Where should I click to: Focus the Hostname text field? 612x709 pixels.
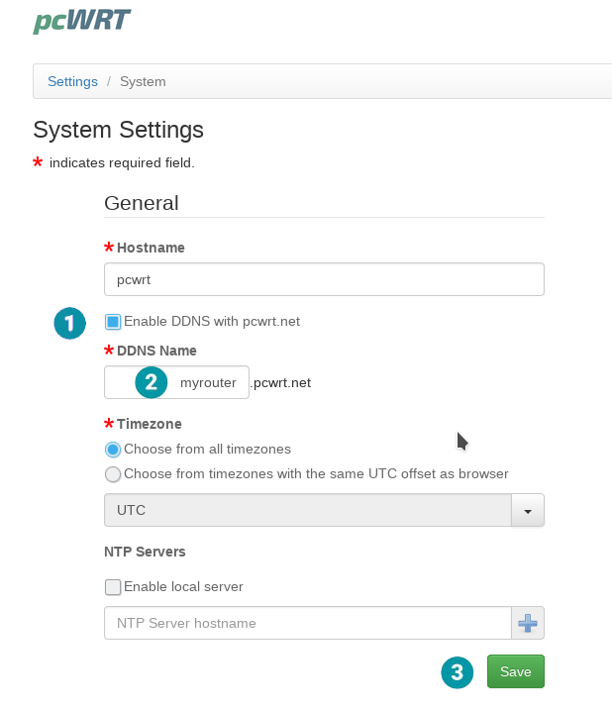[x=324, y=279]
